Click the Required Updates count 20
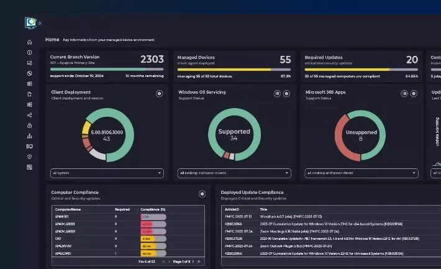Screen dimensions: 441x269 tap(412, 60)
